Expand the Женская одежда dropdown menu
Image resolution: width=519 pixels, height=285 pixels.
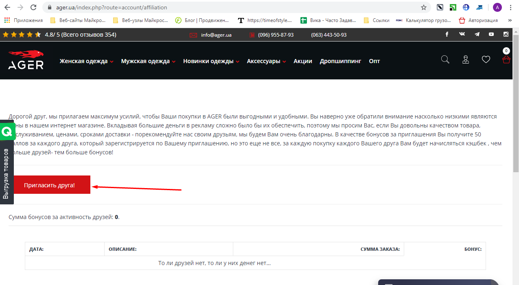tap(86, 61)
